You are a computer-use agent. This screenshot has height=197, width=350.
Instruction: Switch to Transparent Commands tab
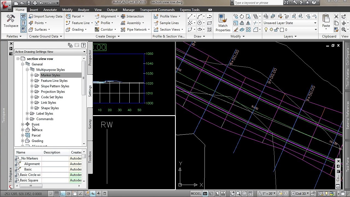click(157, 10)
